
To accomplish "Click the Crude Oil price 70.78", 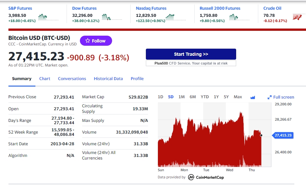I will point(269,15).
